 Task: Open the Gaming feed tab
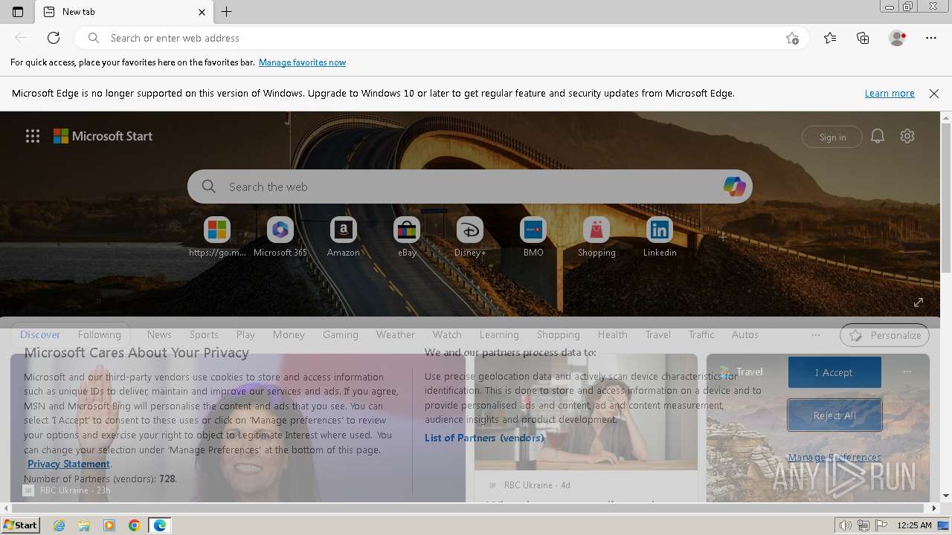point(341,335)
